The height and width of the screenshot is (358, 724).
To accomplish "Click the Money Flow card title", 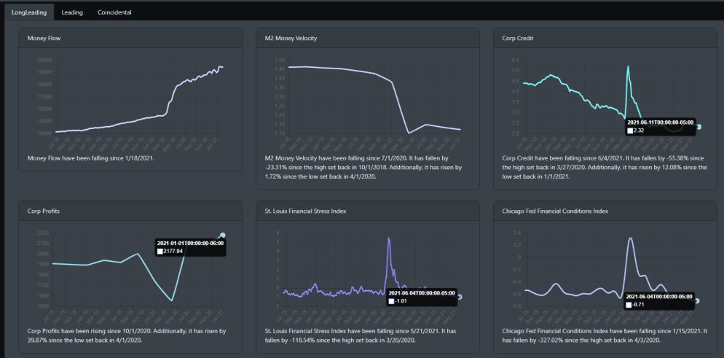I will [46, 38].
